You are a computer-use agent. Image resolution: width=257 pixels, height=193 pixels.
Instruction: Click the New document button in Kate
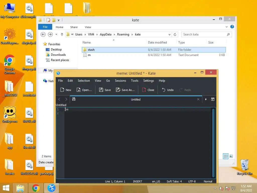(66, 90)
